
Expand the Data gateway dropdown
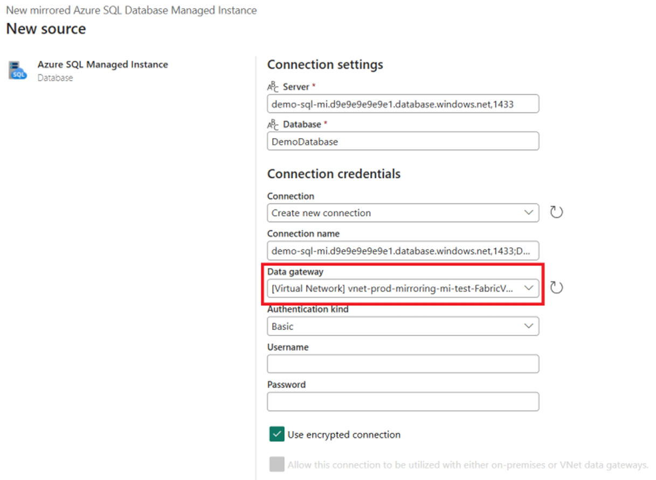pos(403,288)
